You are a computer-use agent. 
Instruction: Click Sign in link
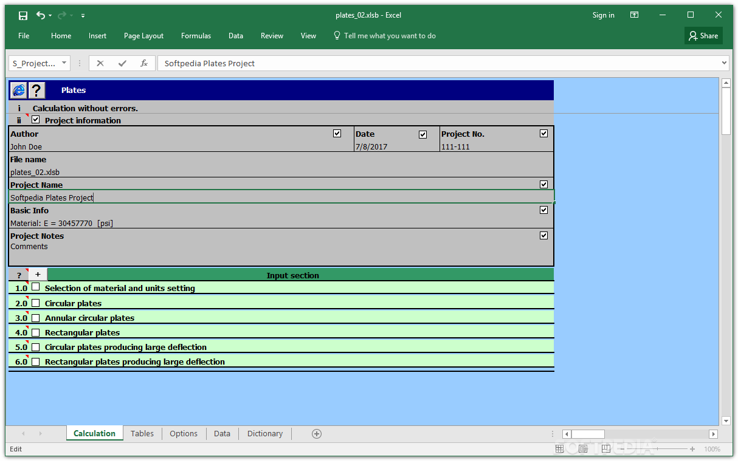tap(603, 15)
